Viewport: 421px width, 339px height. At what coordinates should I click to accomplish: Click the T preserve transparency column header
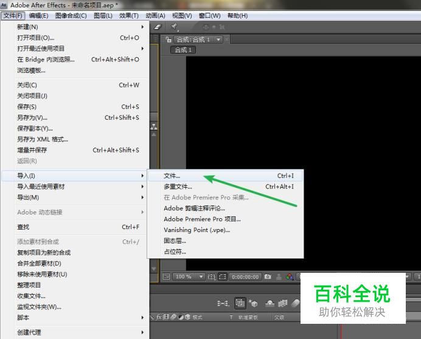[231, 318]
